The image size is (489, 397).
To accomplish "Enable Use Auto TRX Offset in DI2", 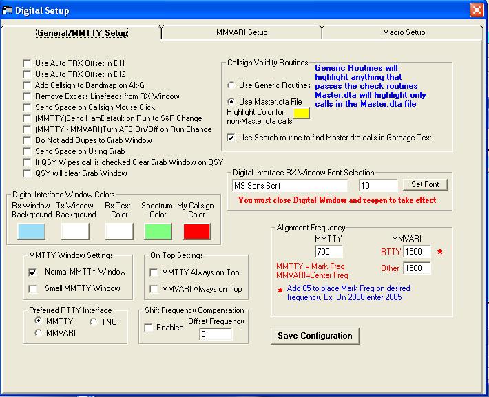I will coord(27,74).
